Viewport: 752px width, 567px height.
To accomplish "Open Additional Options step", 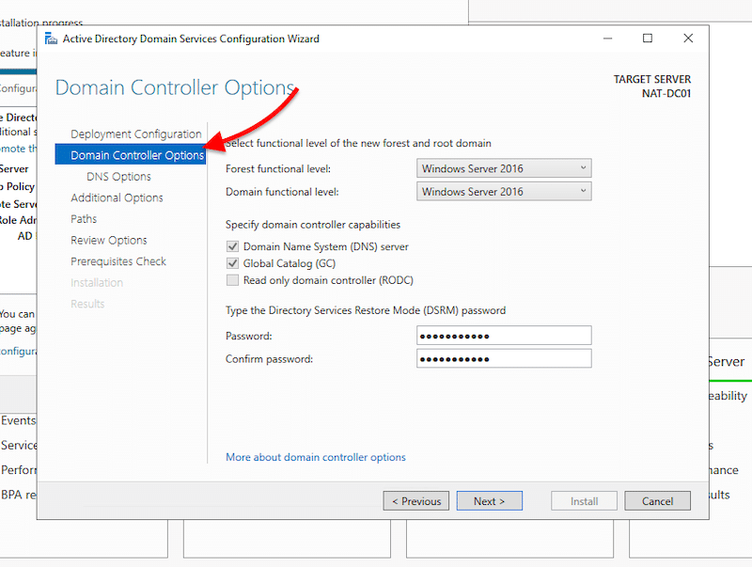I will click(117, 197).
